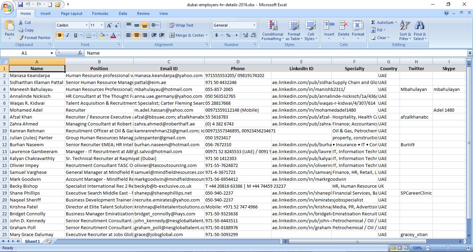
Task: Decrease decimal places
Action: tap(253, 35)
